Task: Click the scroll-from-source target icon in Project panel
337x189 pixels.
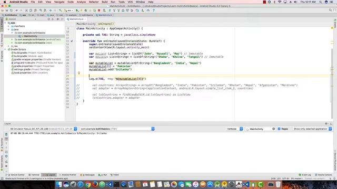Action: pos(49,19)
